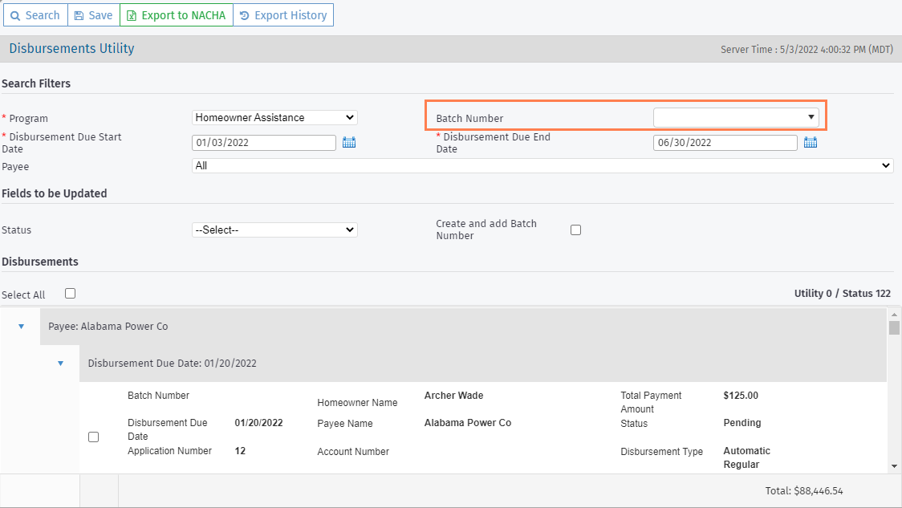Collapse the Disbursement Due Date 01/20/2022 group
The width and height of the screenshot is (902, 508).
pyautogui.click(x=60, y=364)
